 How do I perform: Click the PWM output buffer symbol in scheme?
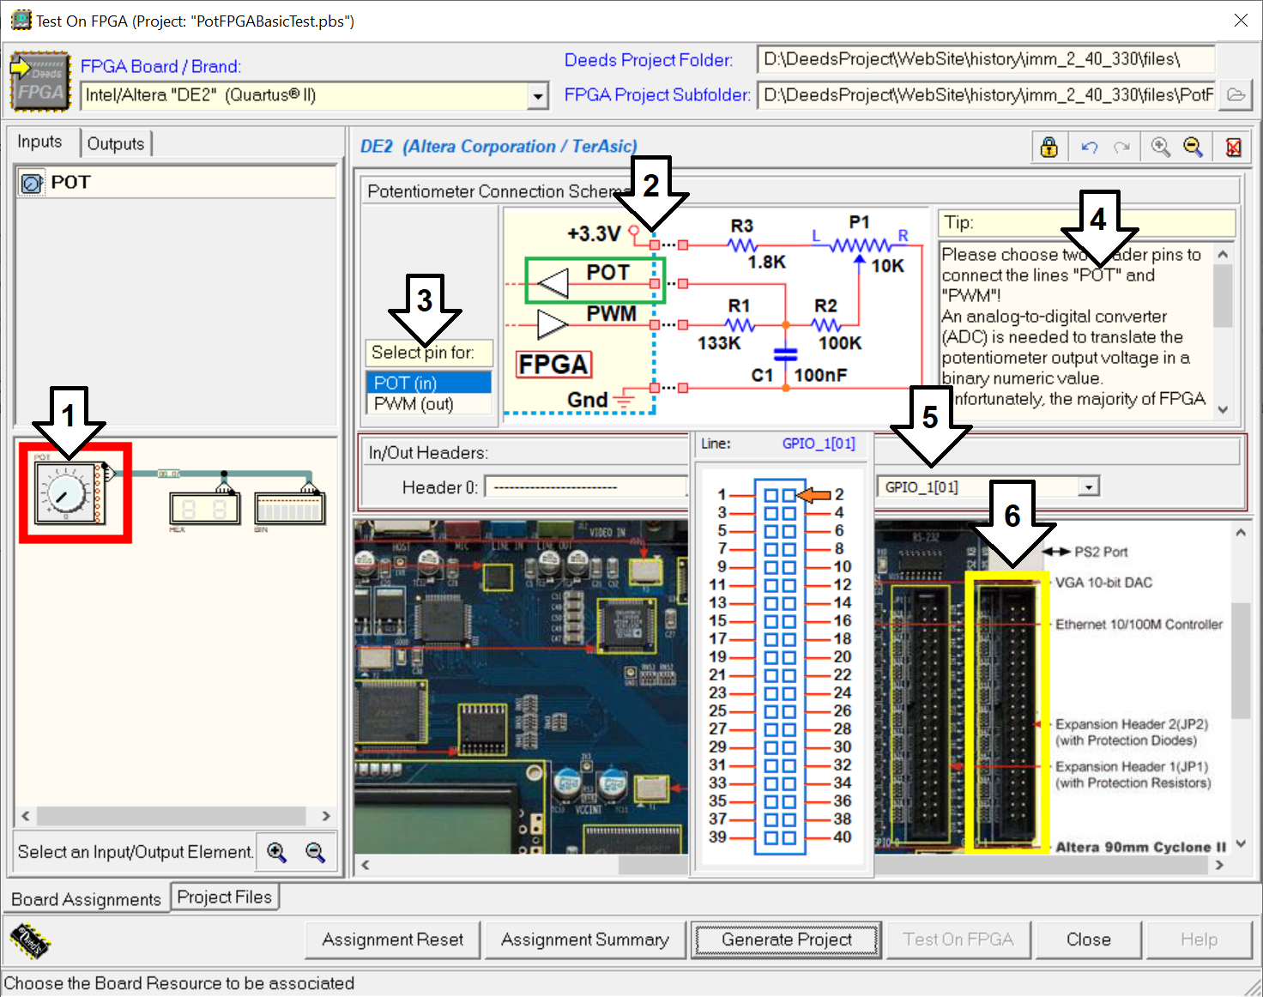click(552, 325)
